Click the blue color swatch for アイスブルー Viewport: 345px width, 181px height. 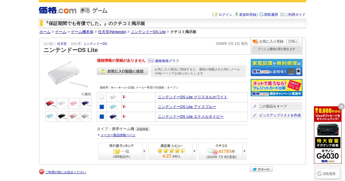tap(102, 107)
